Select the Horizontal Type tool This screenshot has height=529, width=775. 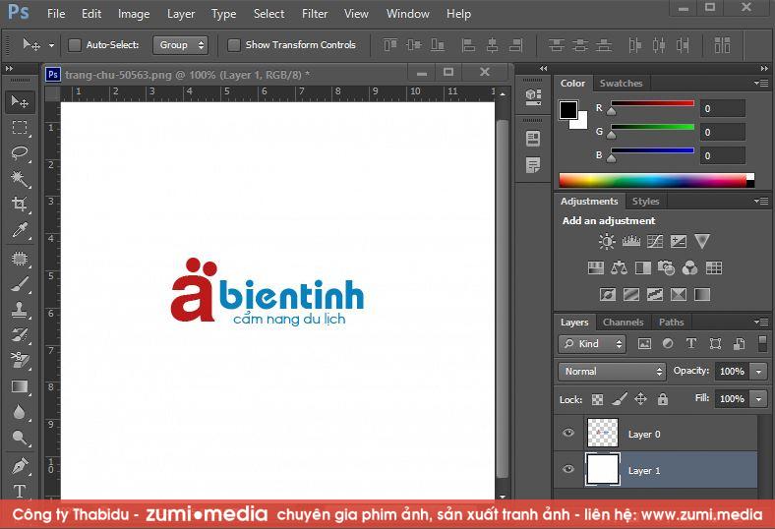20,490
